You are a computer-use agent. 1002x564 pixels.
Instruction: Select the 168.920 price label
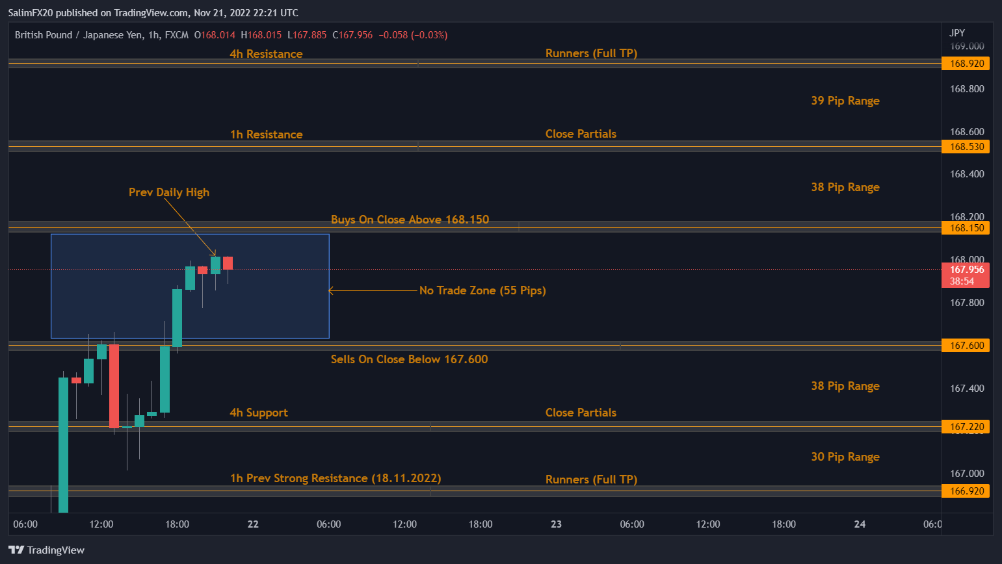click(966, 64)
